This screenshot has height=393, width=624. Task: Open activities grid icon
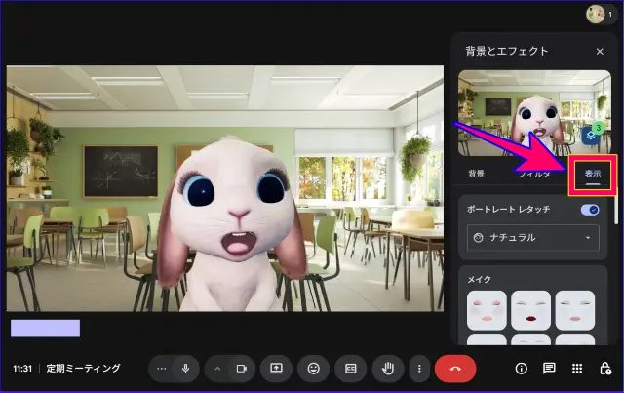pyautogui.click(x=577, y=369)
